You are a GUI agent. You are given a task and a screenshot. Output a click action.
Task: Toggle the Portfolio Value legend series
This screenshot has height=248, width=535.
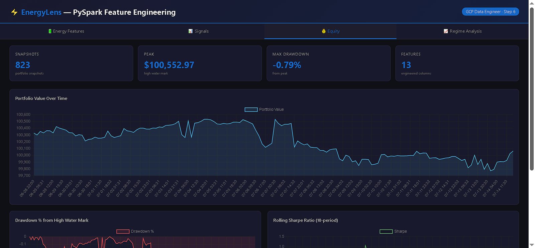(x=264, y=109)
